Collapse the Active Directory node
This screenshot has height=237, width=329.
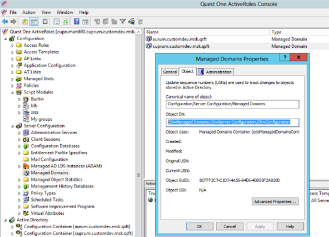[x=5, y=220]
